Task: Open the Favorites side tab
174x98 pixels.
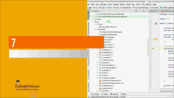Action: pos(88,87)
